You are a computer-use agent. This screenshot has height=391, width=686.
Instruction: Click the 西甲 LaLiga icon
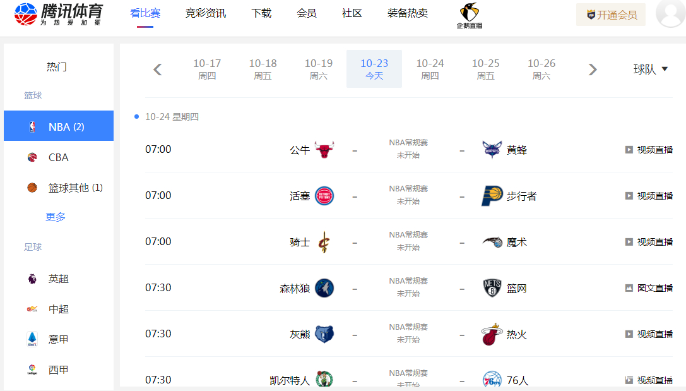coord(32,370)
